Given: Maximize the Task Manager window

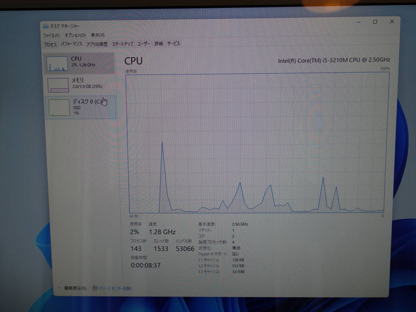Looking at the screenshot, I should [x=375, y=22].
